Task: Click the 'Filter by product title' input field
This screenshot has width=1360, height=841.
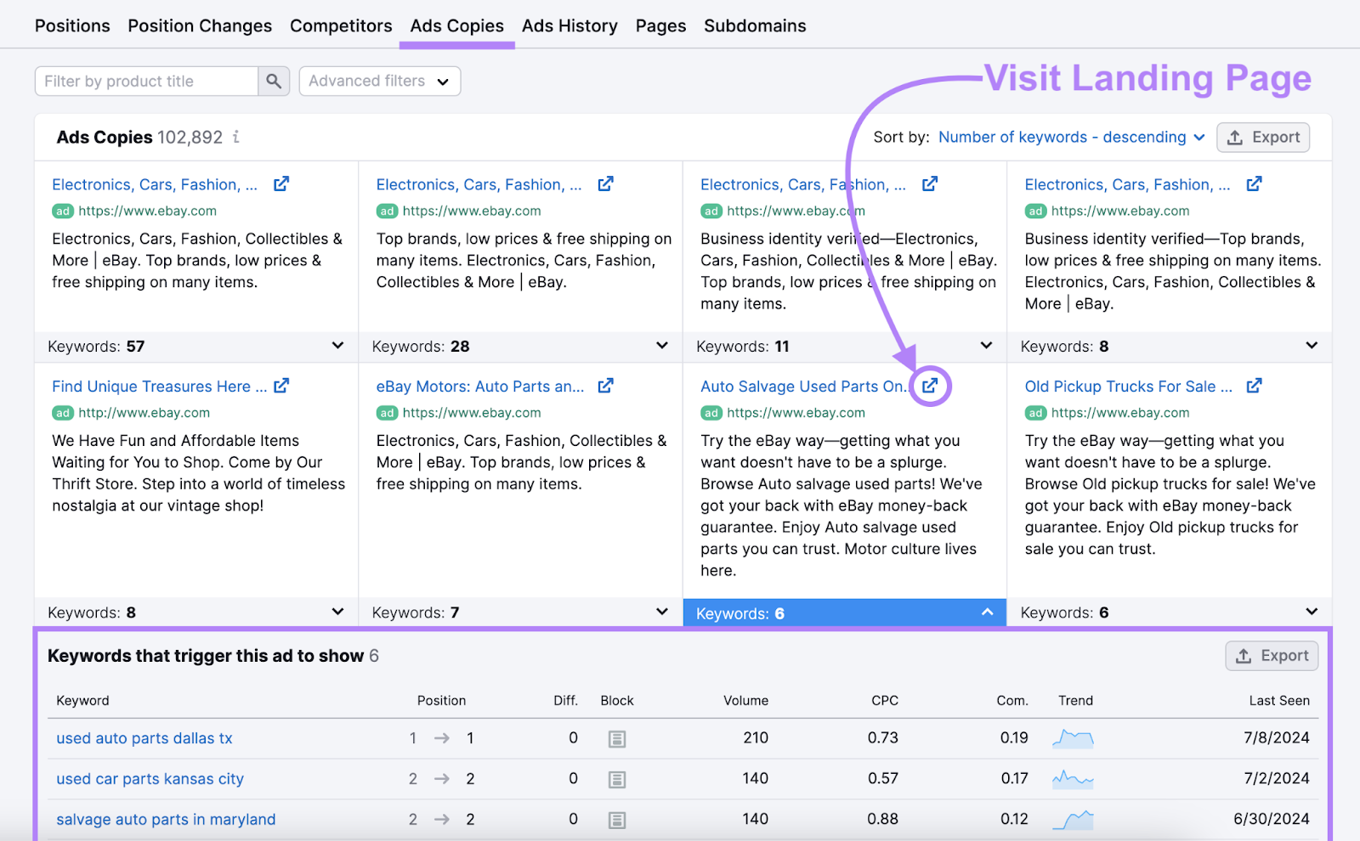Action: (x=144, y=81)
